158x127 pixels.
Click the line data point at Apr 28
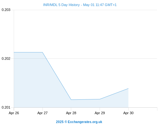[x=71, y=100]
